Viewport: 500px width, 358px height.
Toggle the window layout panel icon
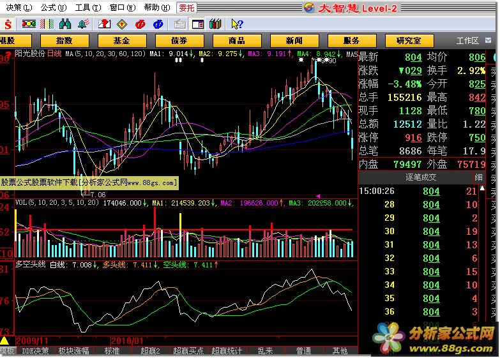(198, 24)
